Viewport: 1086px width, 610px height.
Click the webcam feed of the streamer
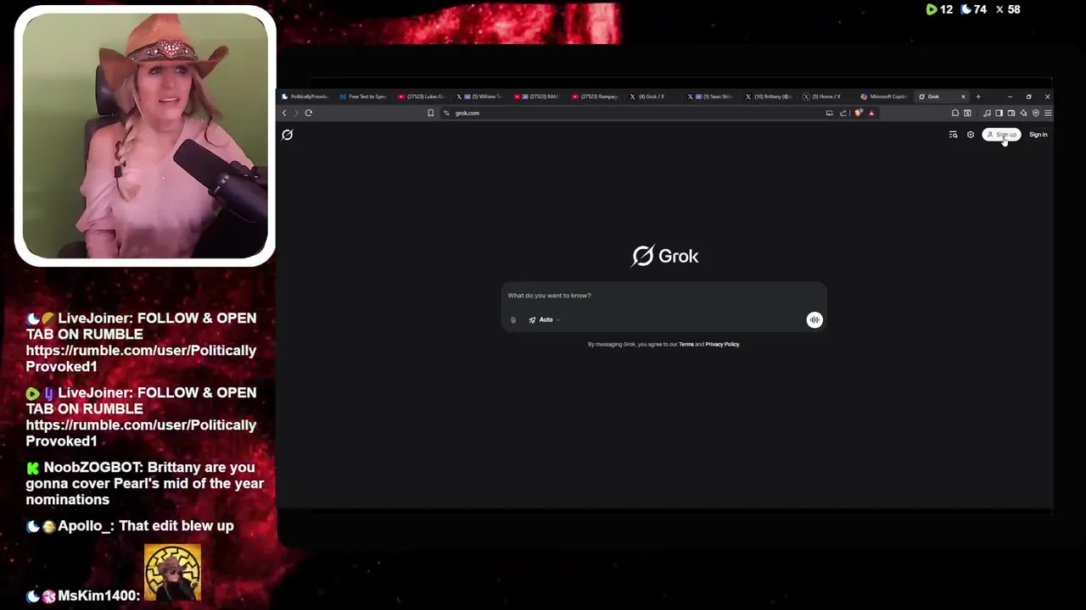(x=145, y=136)
